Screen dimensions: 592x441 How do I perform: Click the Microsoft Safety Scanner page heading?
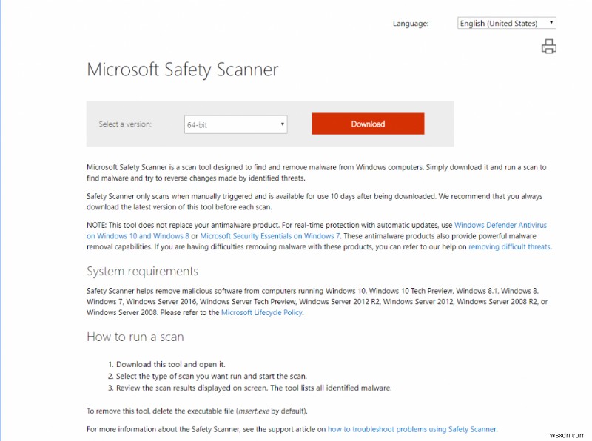point(183,70)
